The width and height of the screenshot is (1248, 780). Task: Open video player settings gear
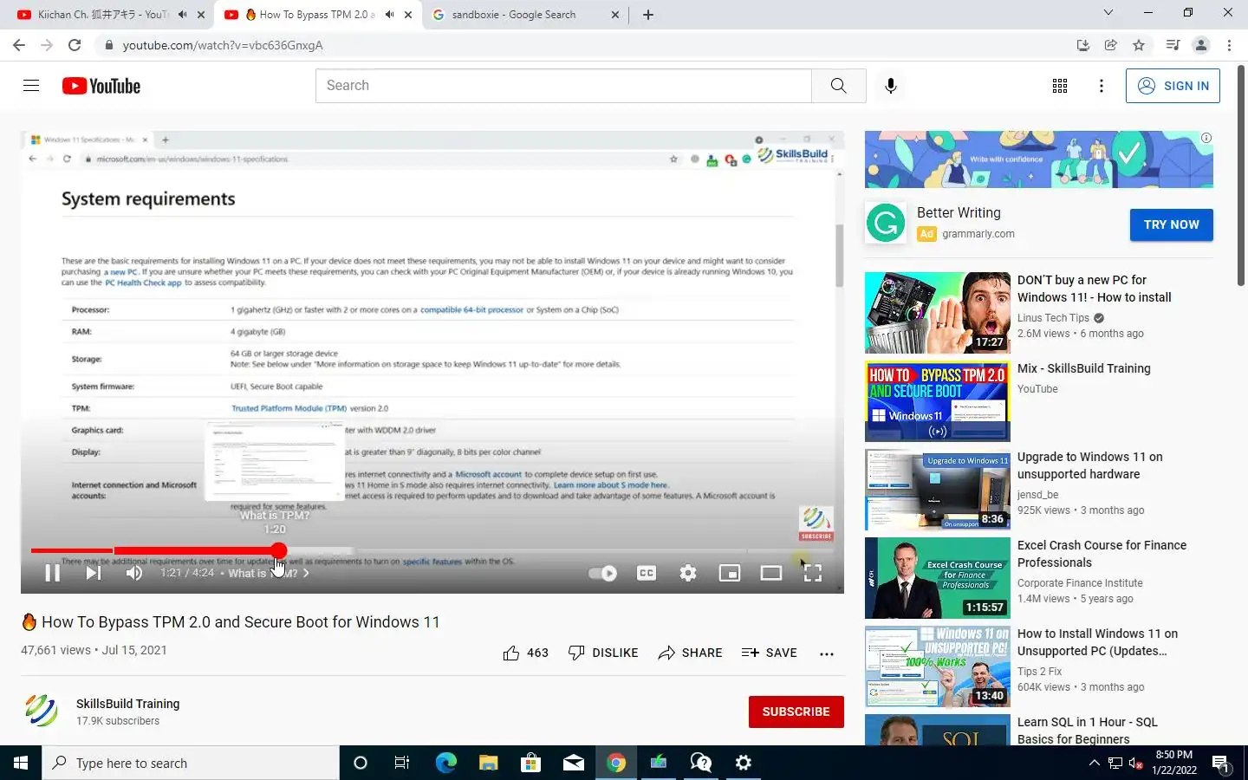(x=688, y=573)
